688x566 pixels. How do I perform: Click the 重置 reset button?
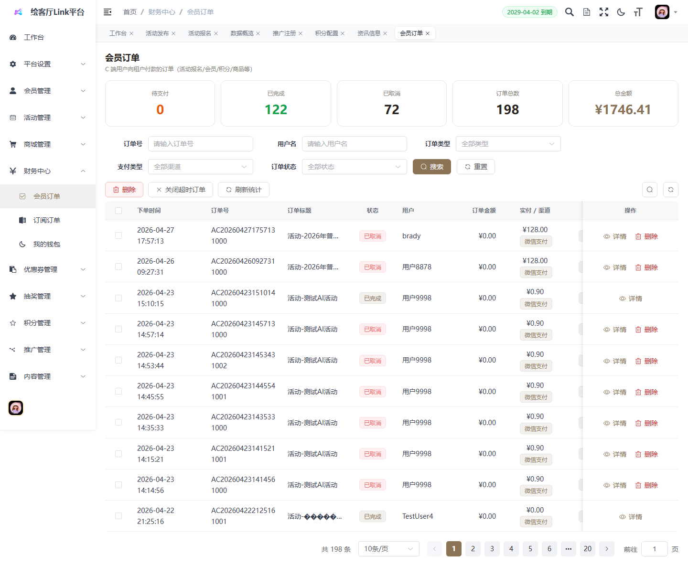[476, 167]
